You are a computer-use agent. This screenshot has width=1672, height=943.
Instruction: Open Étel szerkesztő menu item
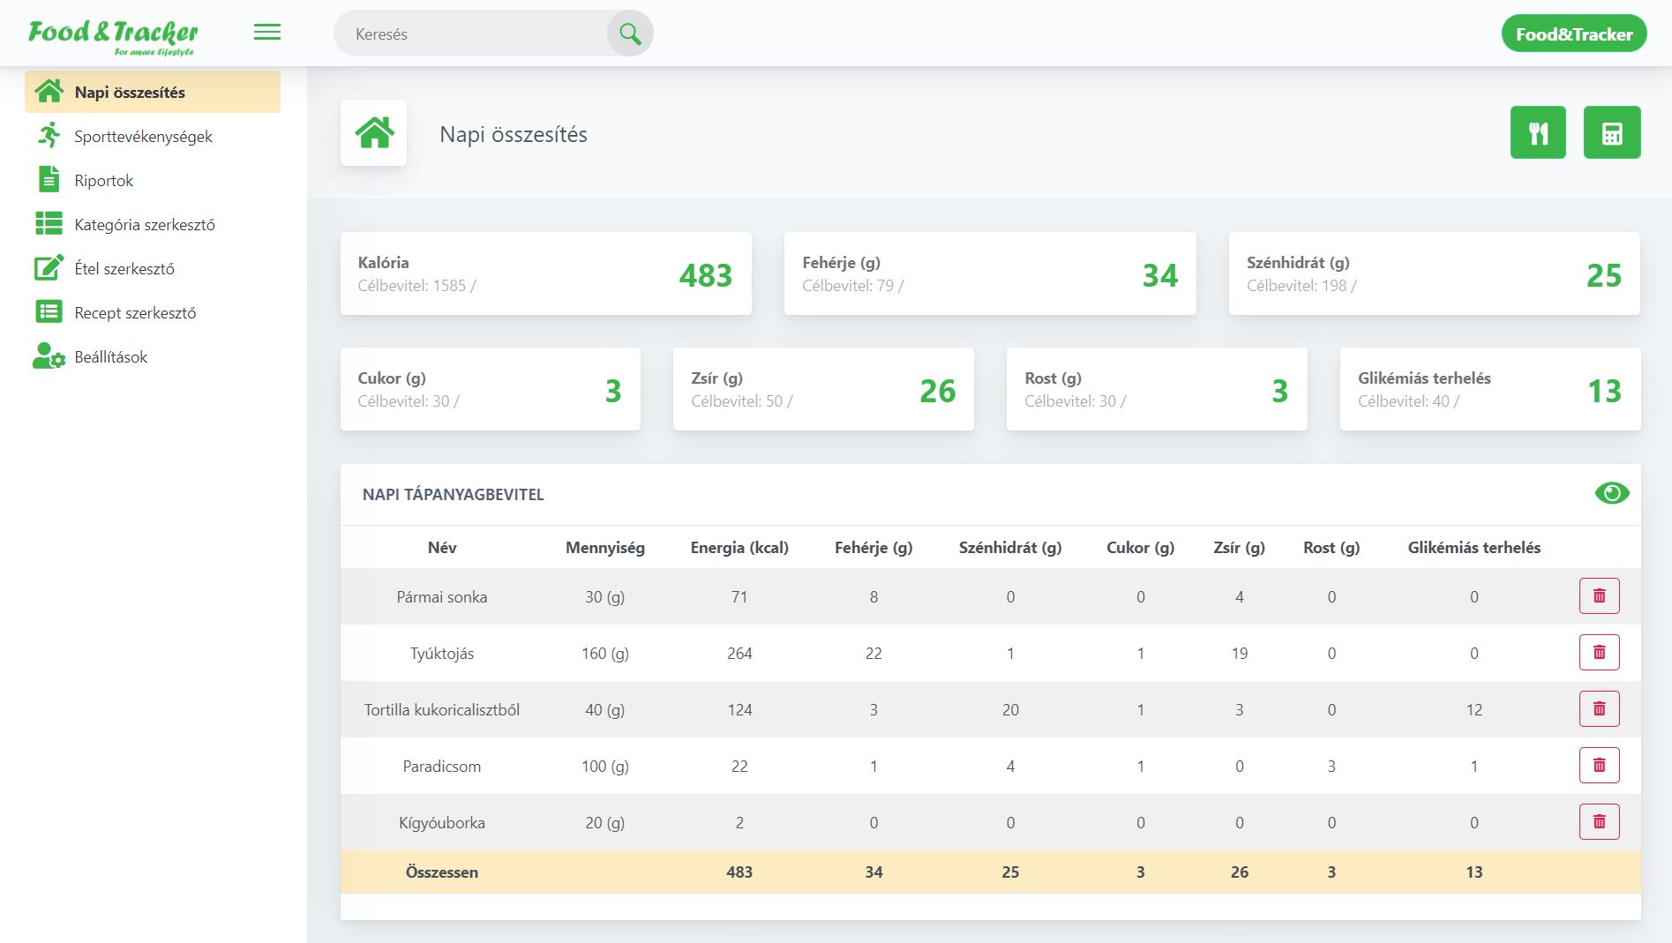tap(153, 268)
